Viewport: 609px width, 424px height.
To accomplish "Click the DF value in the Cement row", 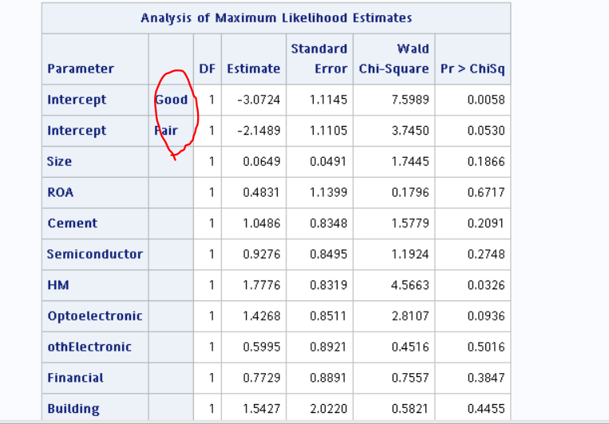I will pos(212,223).
